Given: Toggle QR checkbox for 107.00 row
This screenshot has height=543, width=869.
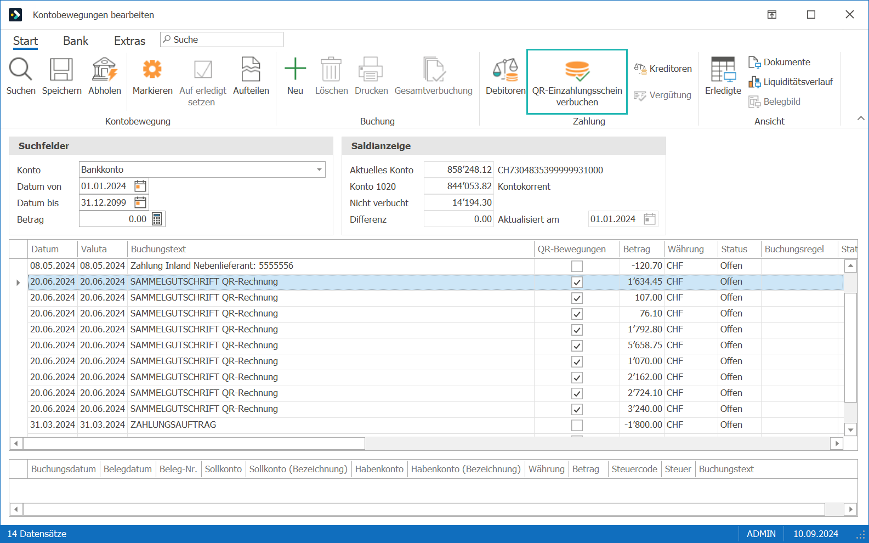Looking at the screenshot, I should click(577, 298).
